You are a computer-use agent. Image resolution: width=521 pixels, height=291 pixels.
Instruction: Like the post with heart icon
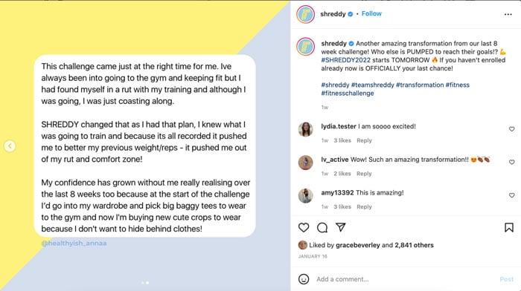tap(304, 227)
